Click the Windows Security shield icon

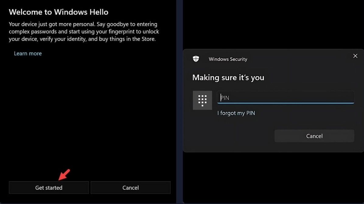point(196,59)
